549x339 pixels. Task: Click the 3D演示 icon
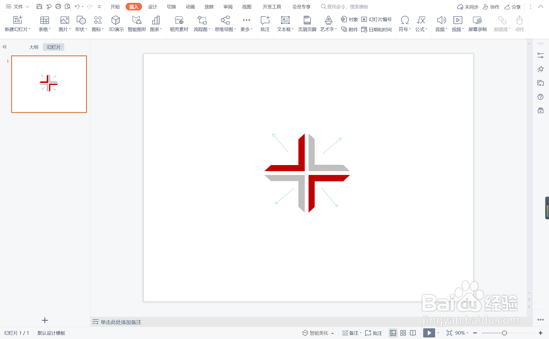[x=116, y=24]
